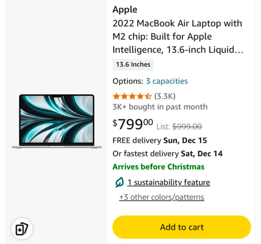This screenshot has height=244, width=261.
Task: Click the Options label
Action: 128,81
